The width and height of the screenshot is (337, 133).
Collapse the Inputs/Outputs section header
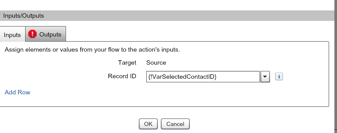pyautogui.click(x=24, y=16)
